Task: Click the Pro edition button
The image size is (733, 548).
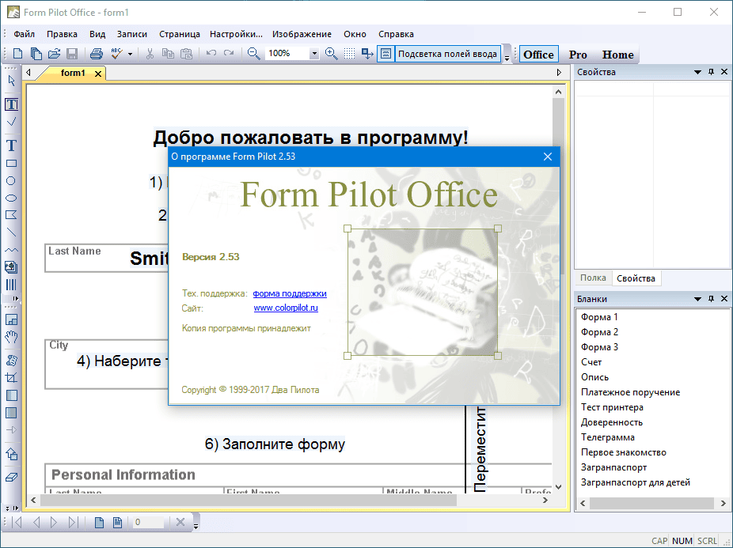Action: pos(578,55)
